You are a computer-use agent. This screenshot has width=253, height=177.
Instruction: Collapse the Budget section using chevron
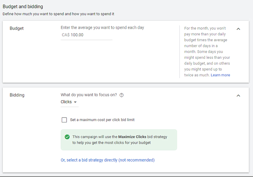[x=238, y=29]
